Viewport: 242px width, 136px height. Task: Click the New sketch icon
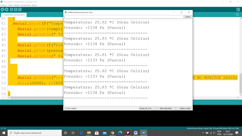(x=11, y=9)
